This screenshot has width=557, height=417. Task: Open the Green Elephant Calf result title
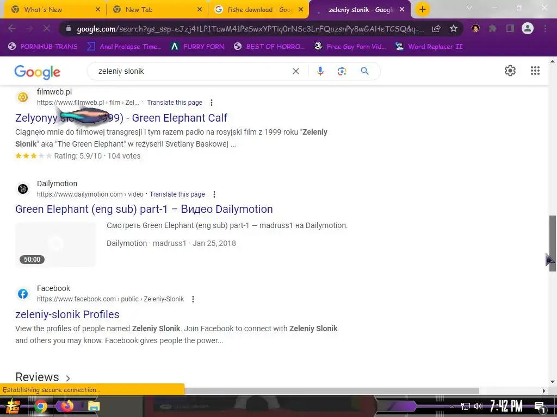(x=121, y=118)
